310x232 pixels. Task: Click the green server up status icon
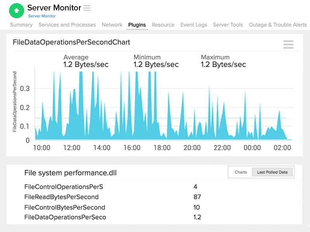16,11
